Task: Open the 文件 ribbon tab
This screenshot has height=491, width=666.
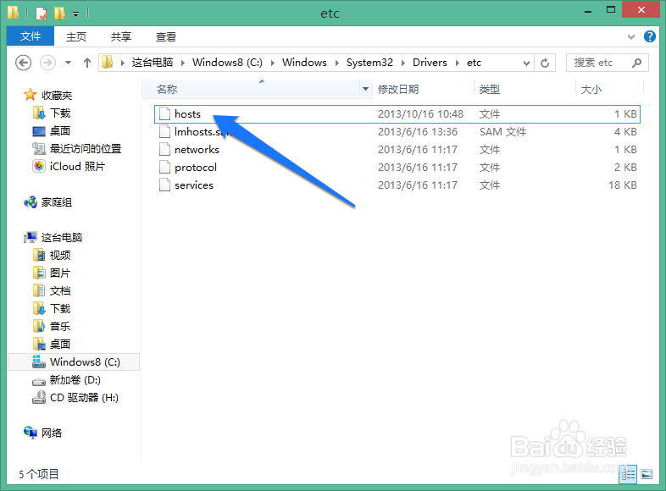Action: [31, 36]
